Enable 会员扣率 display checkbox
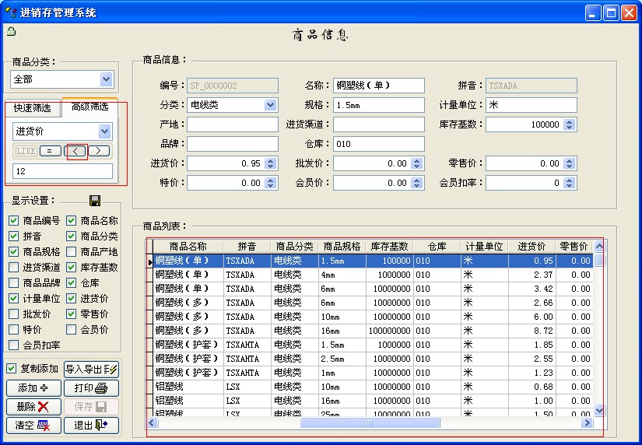This screenshot has height=445, width=642. [13, 345]
